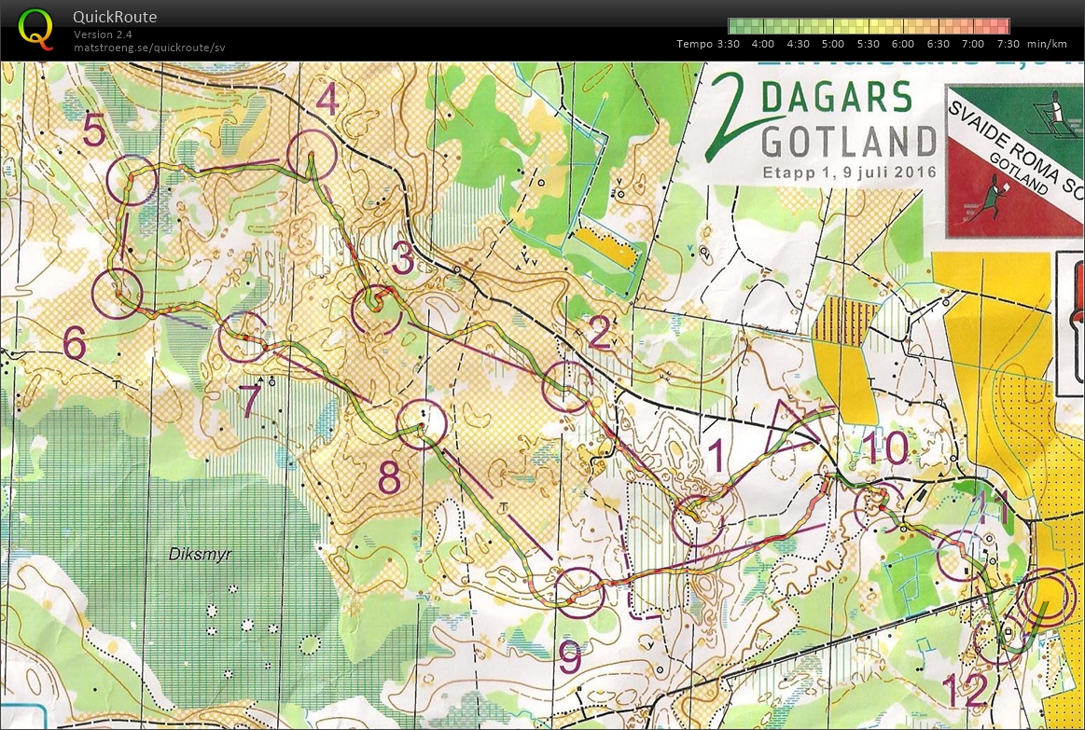Click the Etapp 1, 9 juli 2016 text
1085x730 pixels.
click(850, 172)
